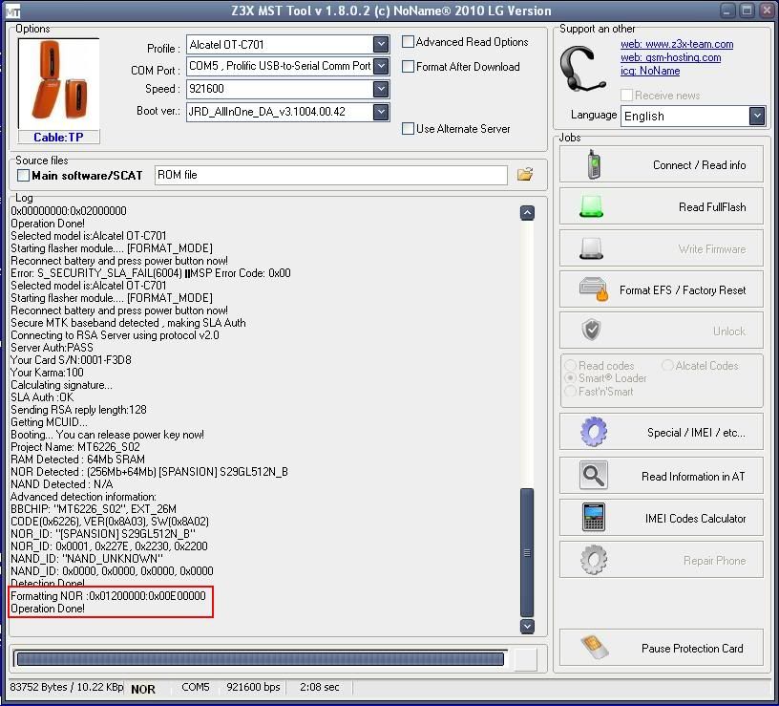The width and height of the screenshot is (779, 706).
Task: Open the COM Port dropdown list
Action: (381, 67)
